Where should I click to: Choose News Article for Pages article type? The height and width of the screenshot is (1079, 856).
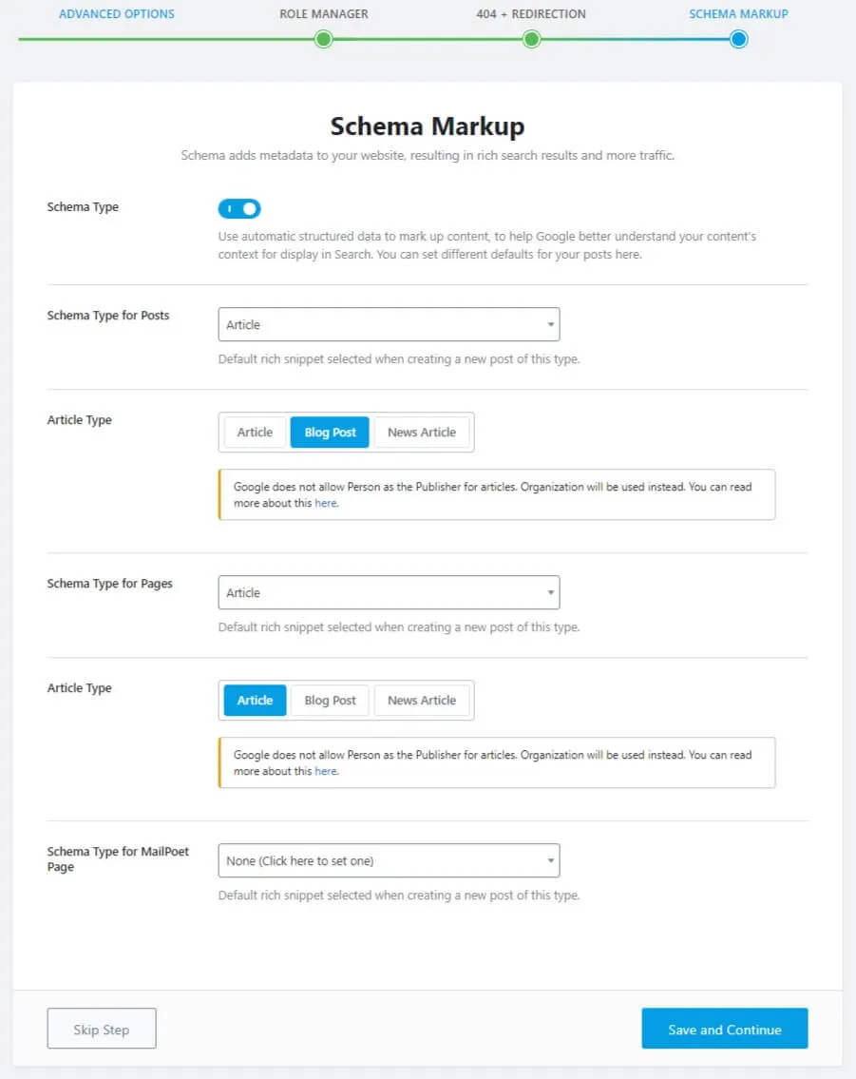click(x=422, y=701)
